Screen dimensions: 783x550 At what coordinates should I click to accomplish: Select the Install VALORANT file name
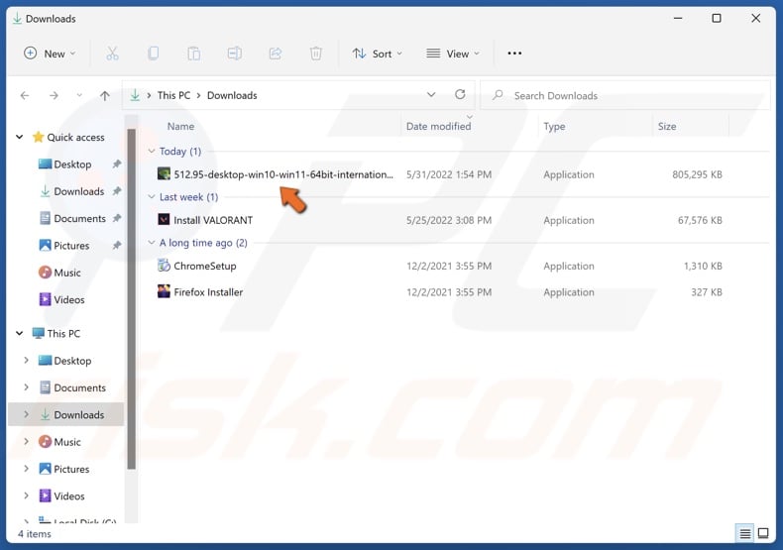pyautogui.click(x=213, y=220)
